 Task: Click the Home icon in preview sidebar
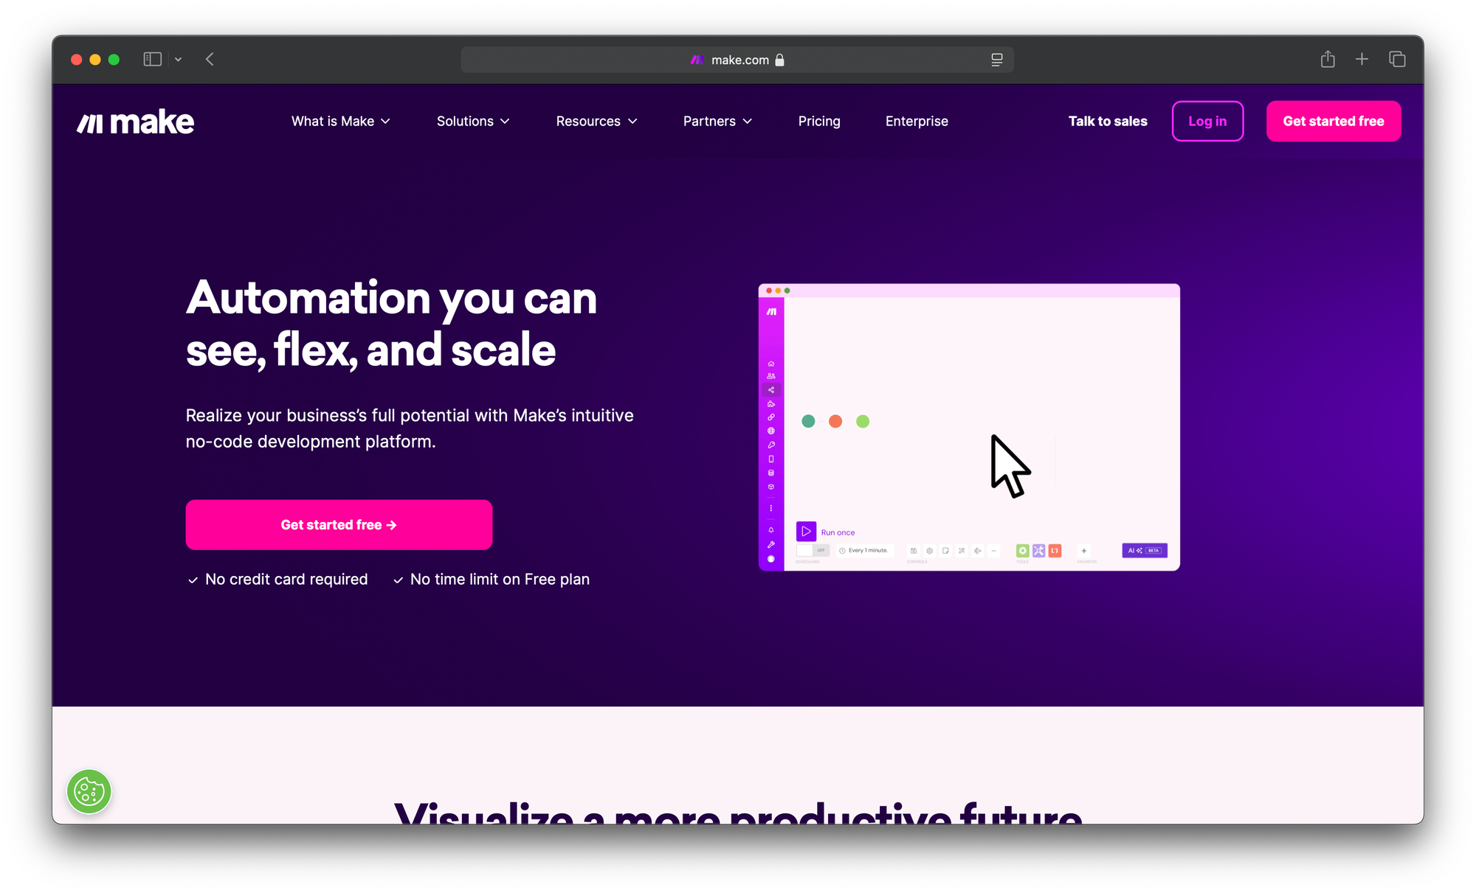[x=771, y=364]
